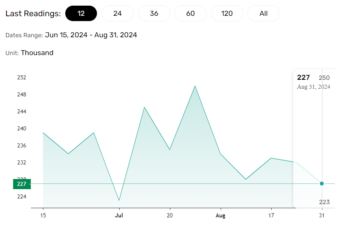This screenshot has width=337, height=243.
Task: Switch to 36 last readings
Action: (154, 13)
